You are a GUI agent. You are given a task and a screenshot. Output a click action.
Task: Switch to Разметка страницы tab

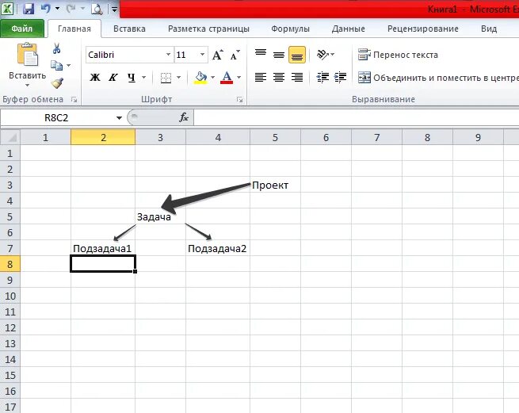(x=208, y=29)
